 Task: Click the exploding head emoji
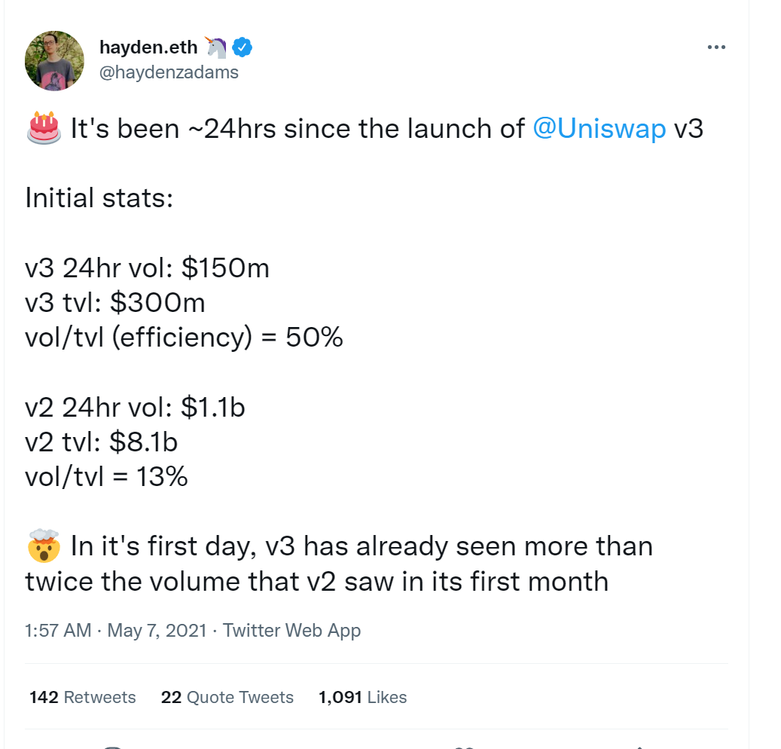pos(43,546)
